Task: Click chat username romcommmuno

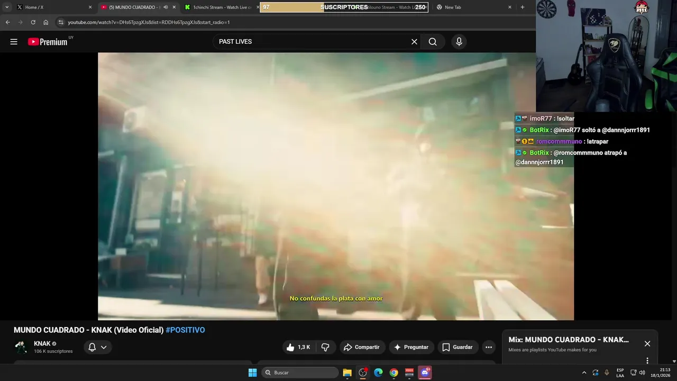Action: click(559, 141)
